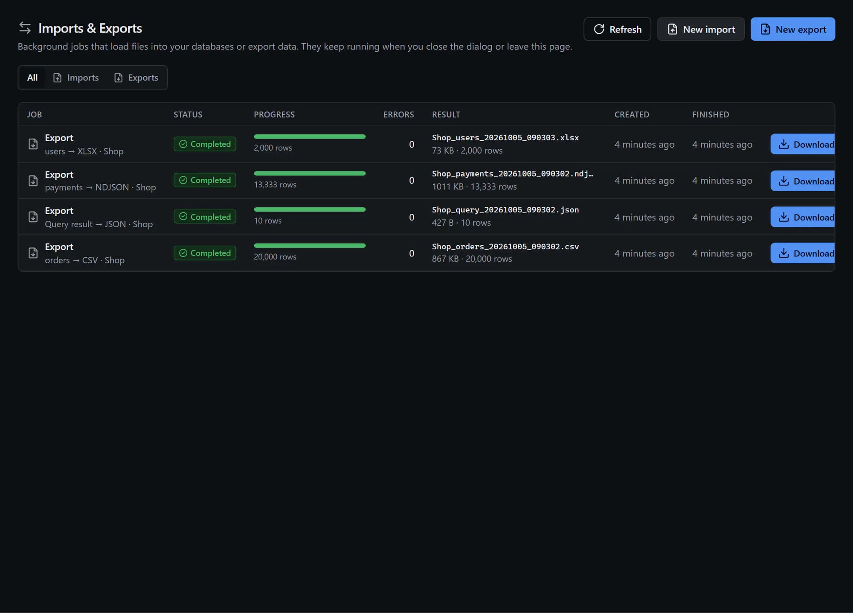Download Shop_query json export file
853x613 pixels.
point(802,217)
